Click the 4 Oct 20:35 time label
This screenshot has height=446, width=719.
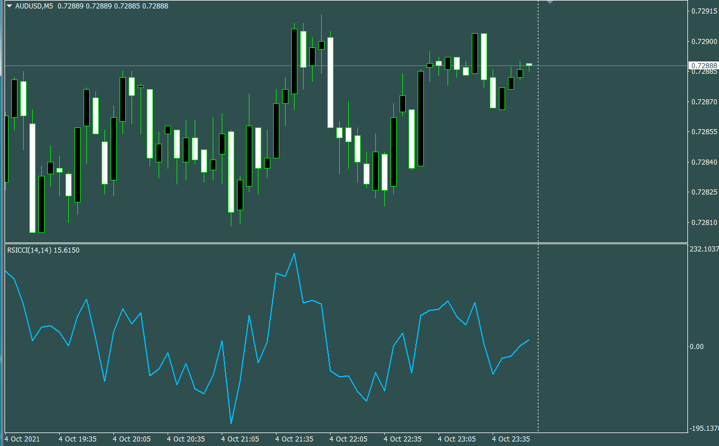point(186,439)
